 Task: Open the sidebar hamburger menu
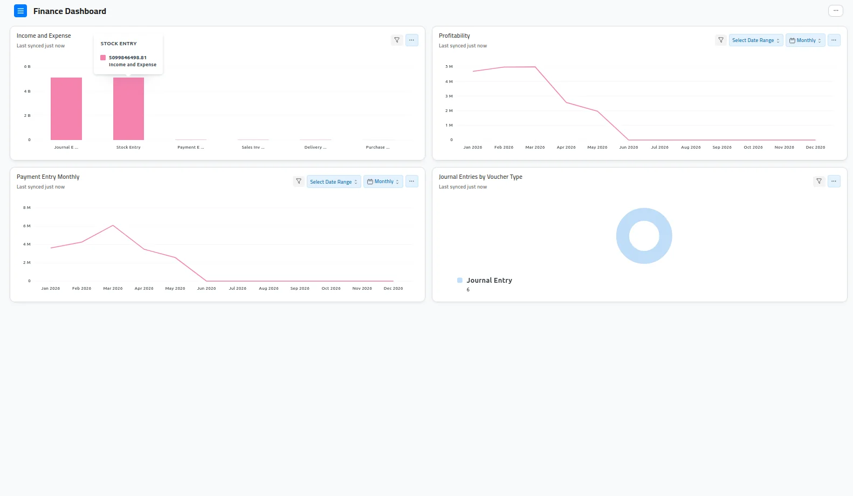coord(20,11)
